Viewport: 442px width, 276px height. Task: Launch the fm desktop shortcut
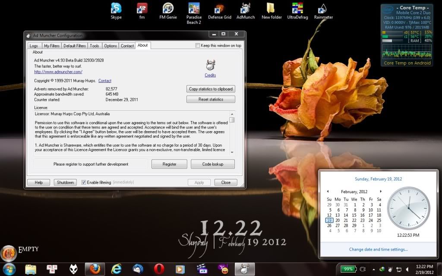coord(142,11)
